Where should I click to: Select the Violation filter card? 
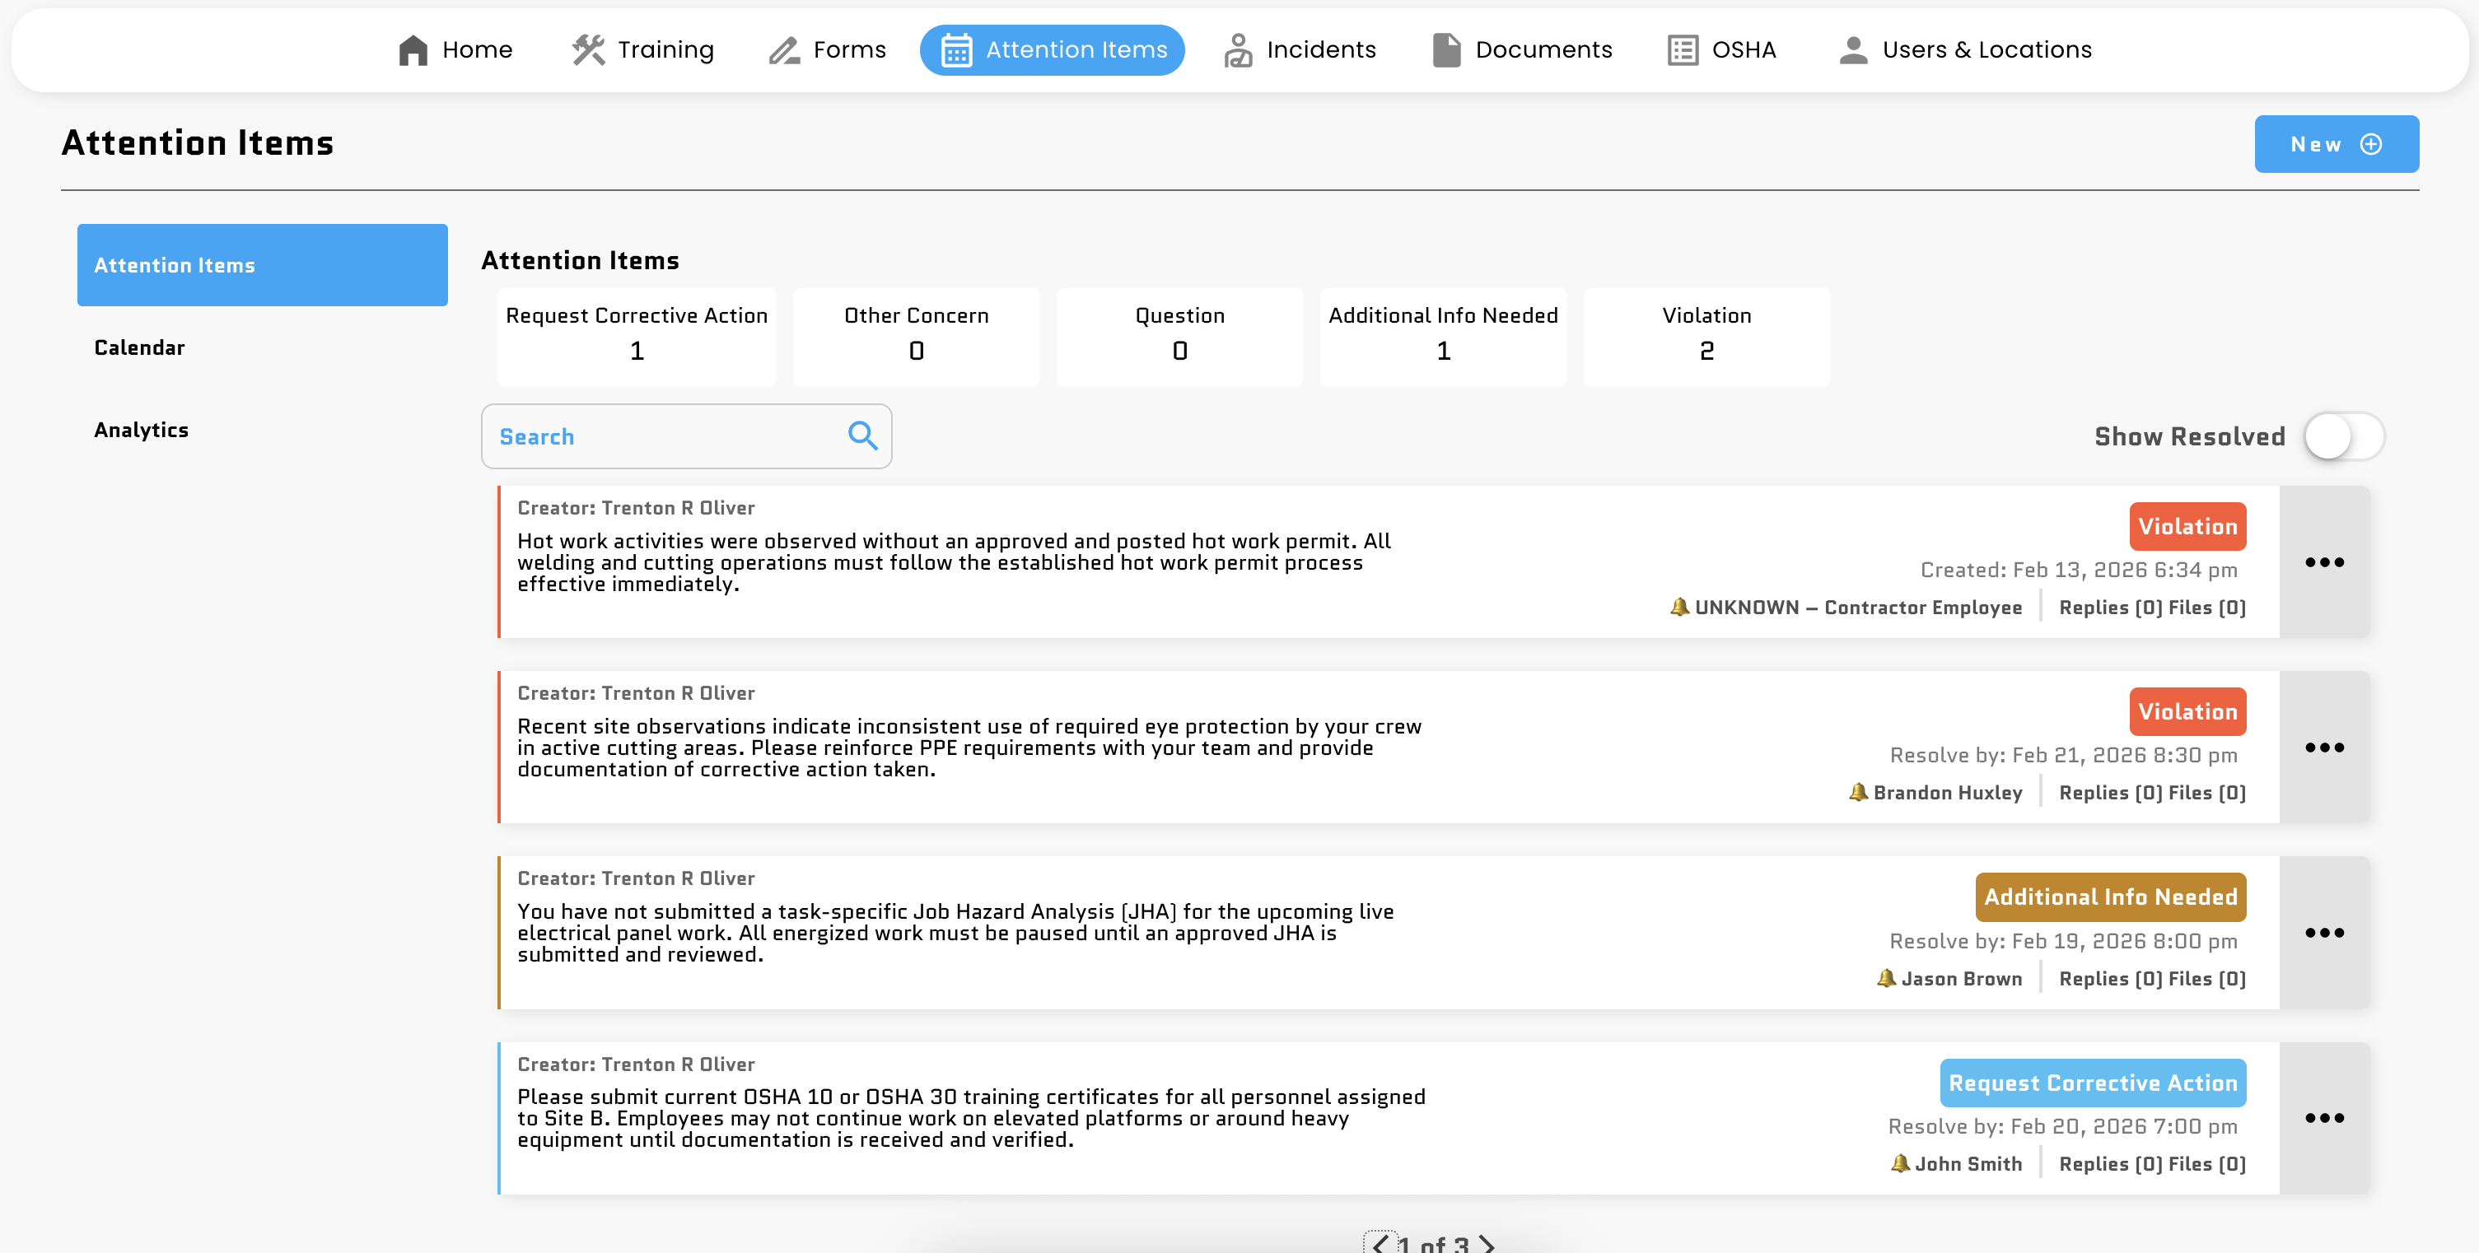(x=1706, y=336)
